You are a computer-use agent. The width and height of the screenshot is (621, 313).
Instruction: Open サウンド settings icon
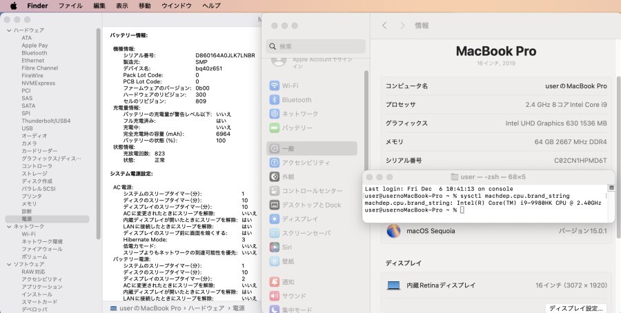pyautogui.click(x=275, y=296)
